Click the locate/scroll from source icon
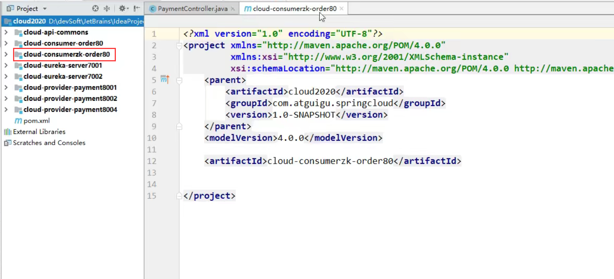 [95, 8]
